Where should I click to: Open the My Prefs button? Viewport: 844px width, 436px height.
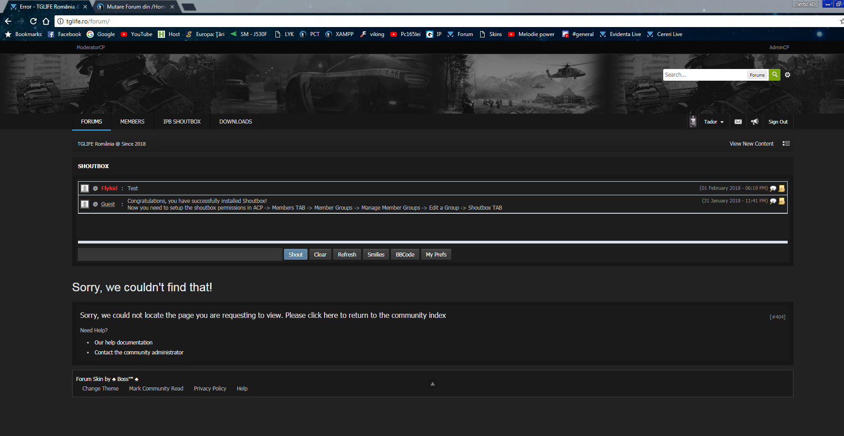436,254
